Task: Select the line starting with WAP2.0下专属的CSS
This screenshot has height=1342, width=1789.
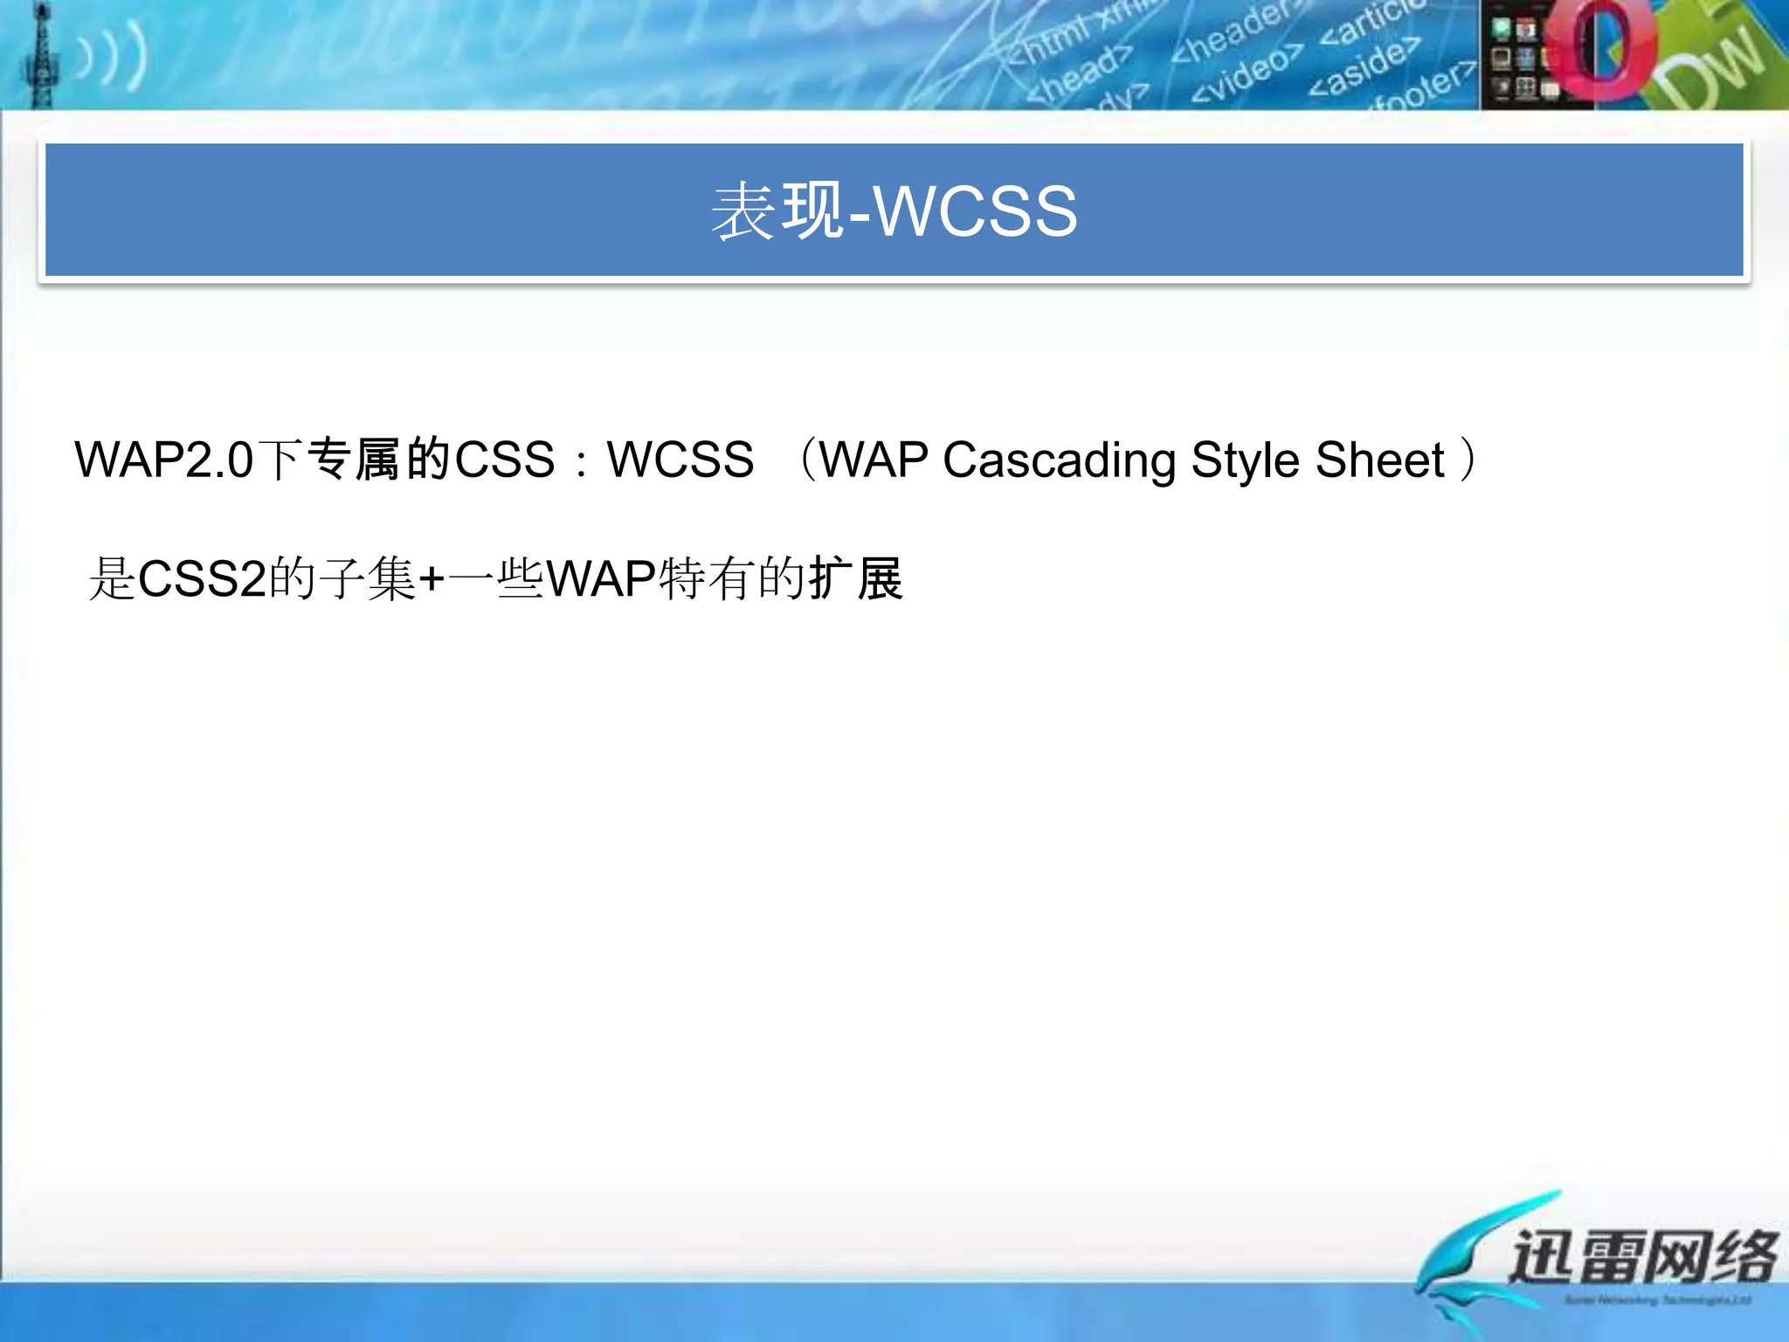Action: pyautogui.click(x=776, y=460)
